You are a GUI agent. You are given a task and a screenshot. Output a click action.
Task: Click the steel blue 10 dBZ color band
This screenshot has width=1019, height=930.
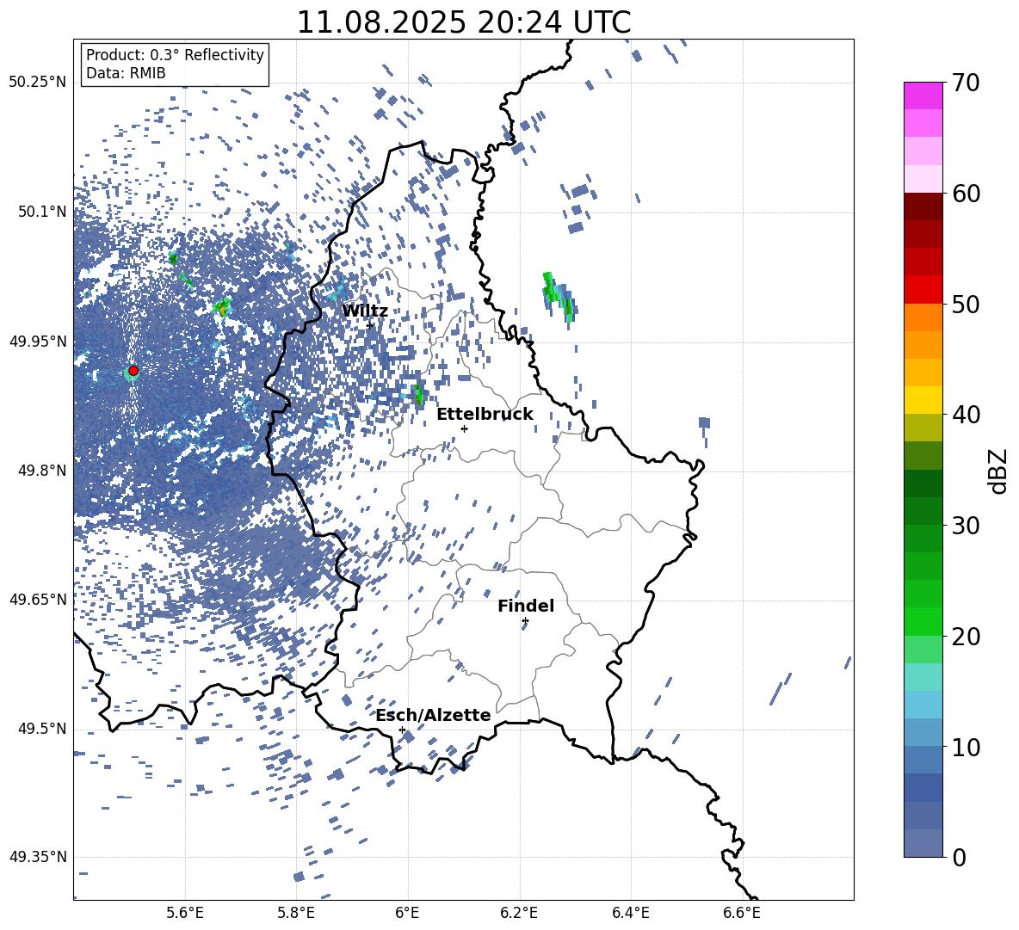click(x=923, y=733)
